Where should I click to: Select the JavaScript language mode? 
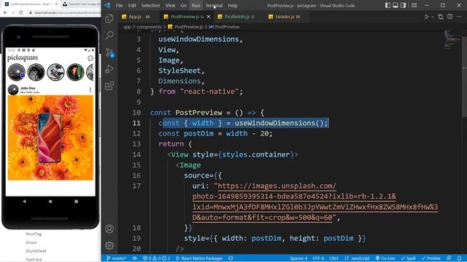357,258
